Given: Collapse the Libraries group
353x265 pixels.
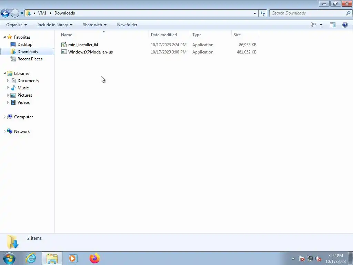Looking at the screenshot, I should [4, 73].
